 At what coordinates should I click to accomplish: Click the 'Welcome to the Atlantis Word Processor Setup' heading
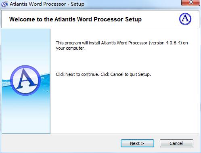75,19
